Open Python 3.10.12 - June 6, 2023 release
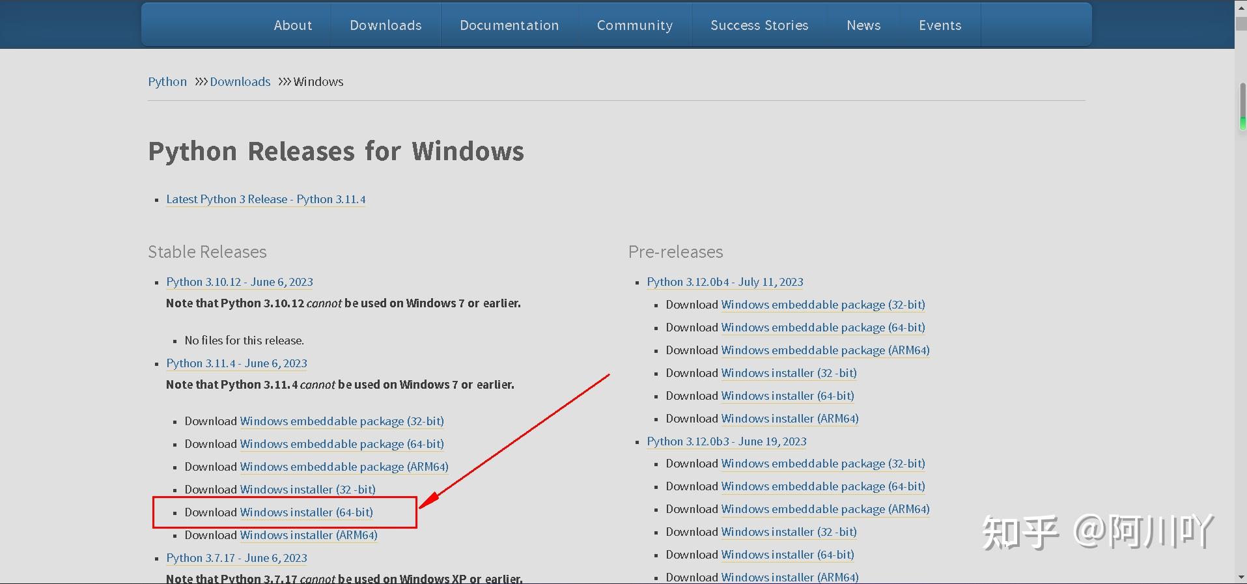 [240, 282]
